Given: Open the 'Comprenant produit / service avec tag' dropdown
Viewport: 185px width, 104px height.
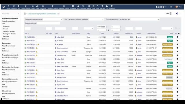Looking at the screenshot, I should coord(145,19).
